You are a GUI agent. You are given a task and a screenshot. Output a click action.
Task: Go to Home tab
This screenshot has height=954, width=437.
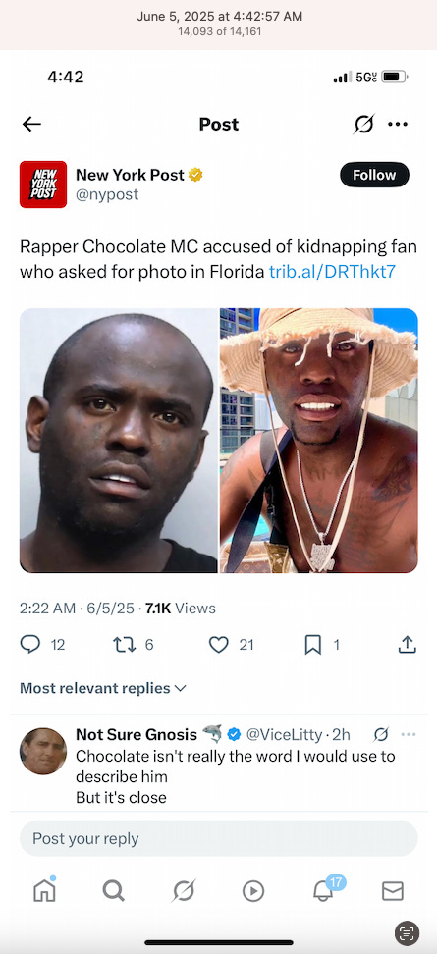pyautogui.click(x=44, y=891)
